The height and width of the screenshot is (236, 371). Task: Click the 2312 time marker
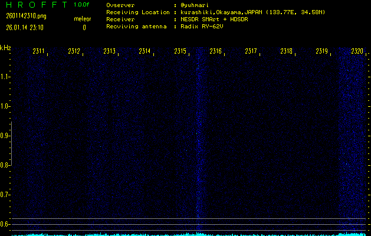tap(74, 51)
